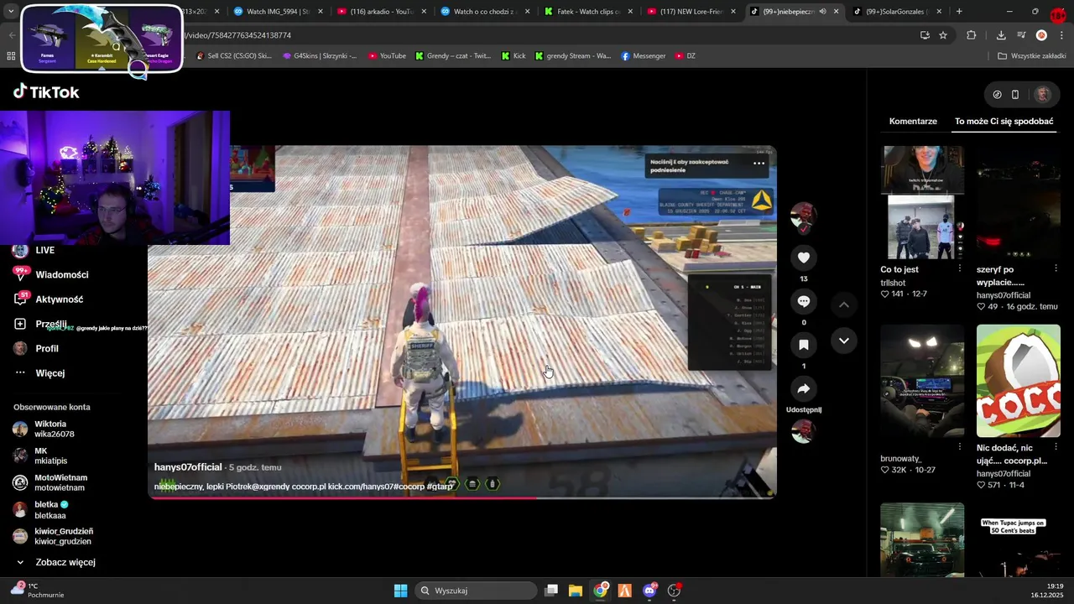Click the browser address bar URL
1074x604 pixels.
click(x=238, y=35)
